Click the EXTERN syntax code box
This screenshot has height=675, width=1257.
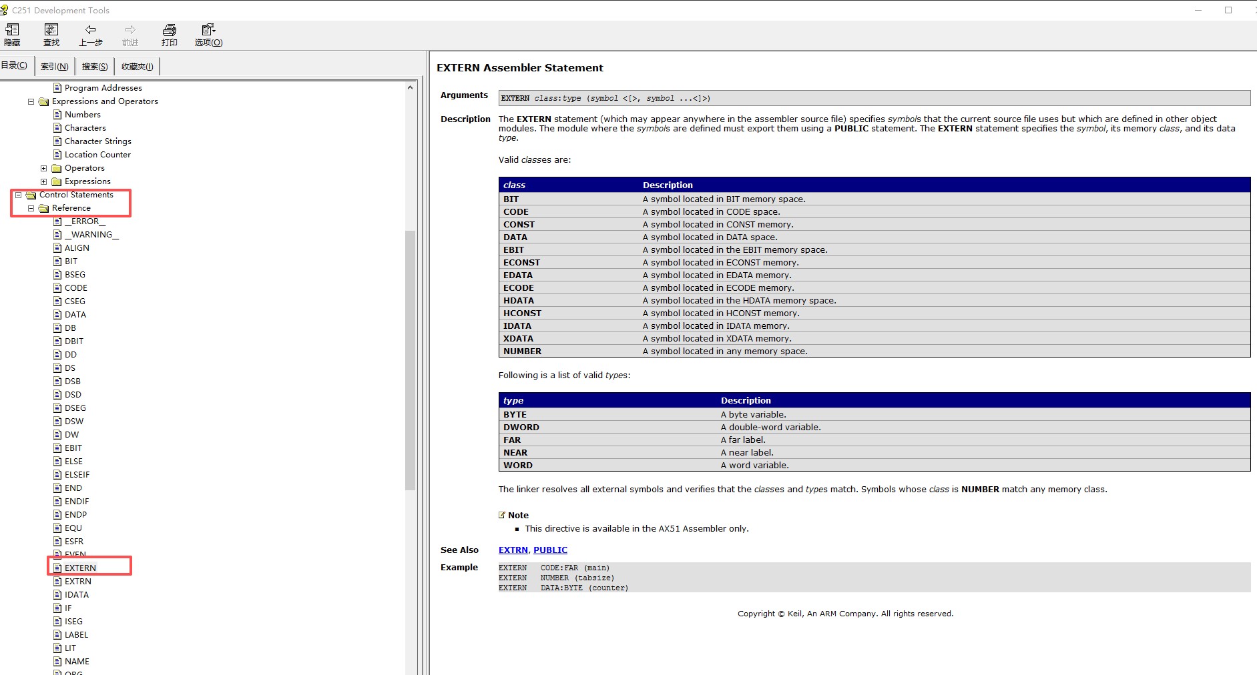[874, 98]
